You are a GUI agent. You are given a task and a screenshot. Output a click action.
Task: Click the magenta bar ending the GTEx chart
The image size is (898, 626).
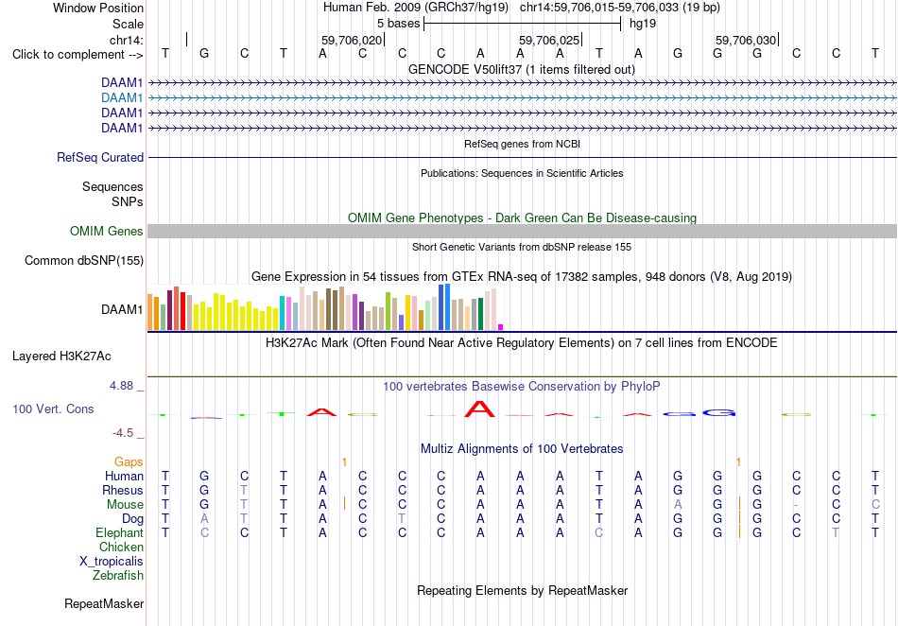pyautogui.click(x=501, y=327)
